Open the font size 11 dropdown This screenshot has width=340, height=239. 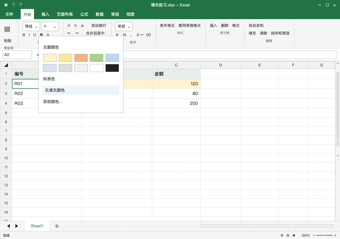pos(50,26)
